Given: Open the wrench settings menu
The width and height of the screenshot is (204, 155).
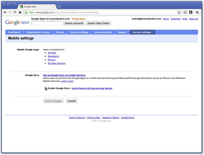Looking at the screenshot, I should 197,12.
